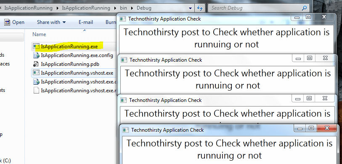Click the vshost.exe config file icon
The image size is (342, 164).
tap(36, 81)
